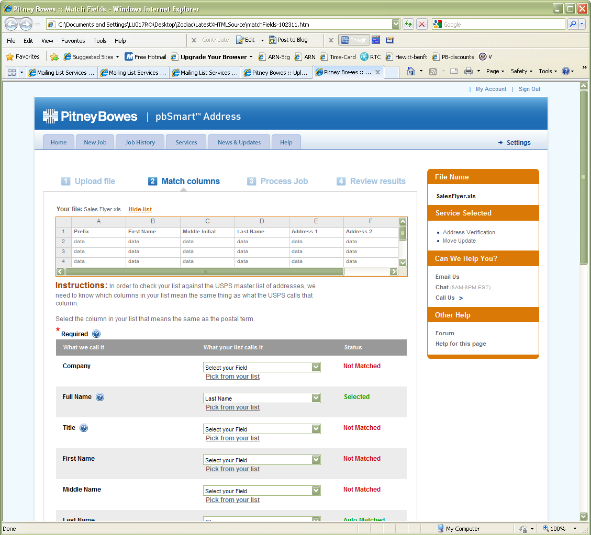Open the Company field dropdown
This screenshot has height=535, width=591.
(316, 368)
